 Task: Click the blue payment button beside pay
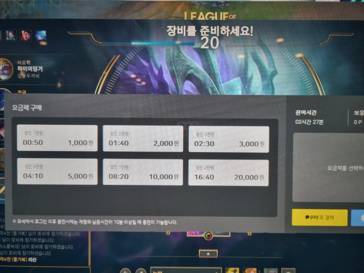358,218
